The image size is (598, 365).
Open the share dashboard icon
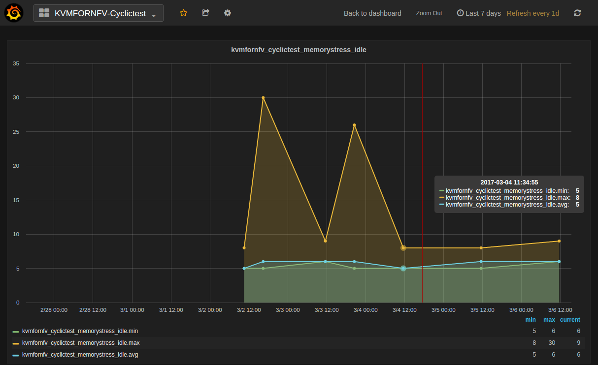pyautogui.click(x=205, y=13)
